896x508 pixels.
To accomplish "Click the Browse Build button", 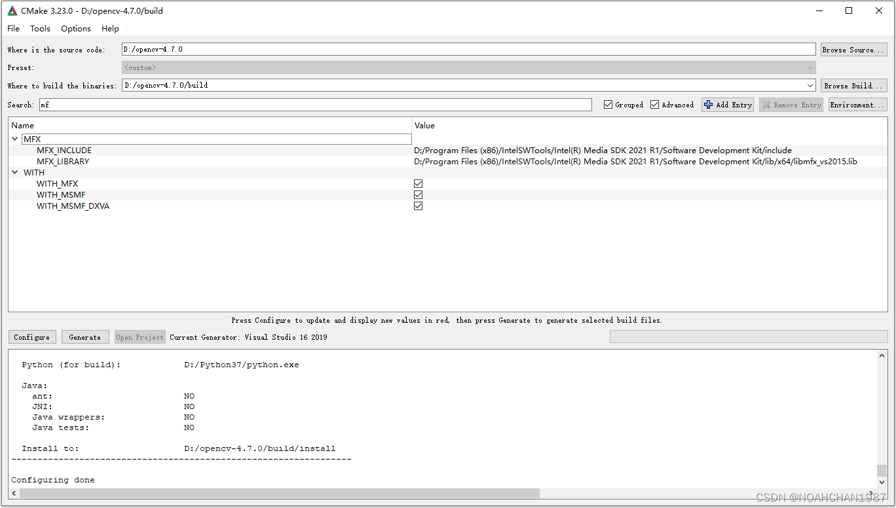I will coord(853,86).
